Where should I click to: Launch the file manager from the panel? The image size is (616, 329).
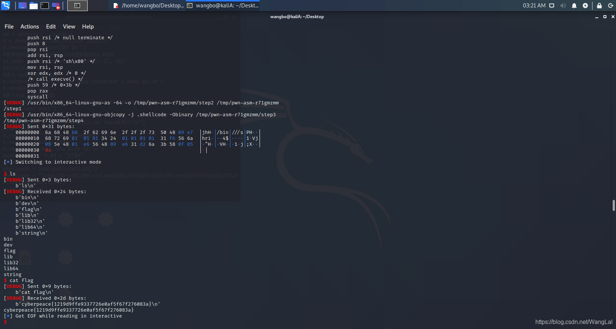pos(34,6)
